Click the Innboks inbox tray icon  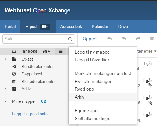tap(14, 52)
